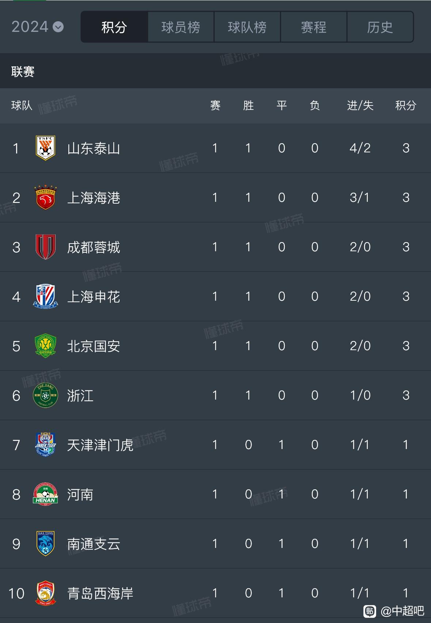Viewport: 431px width, 623px height.
Task: Click the Nantong Zhiyun shield logo
Action: pos(45,544)
